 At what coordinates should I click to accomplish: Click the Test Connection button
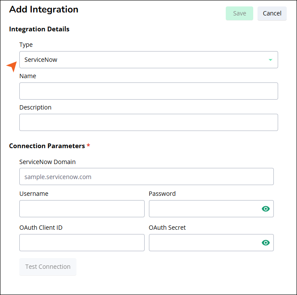[48, 267]
